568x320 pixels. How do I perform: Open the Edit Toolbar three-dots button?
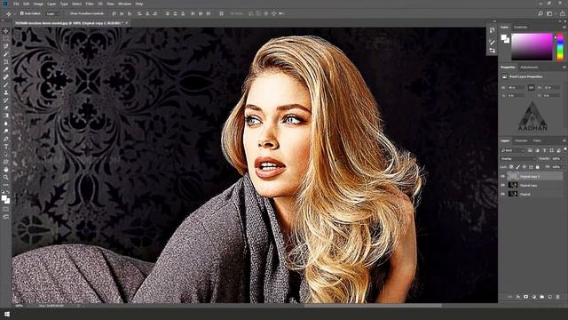coord(6,185)
